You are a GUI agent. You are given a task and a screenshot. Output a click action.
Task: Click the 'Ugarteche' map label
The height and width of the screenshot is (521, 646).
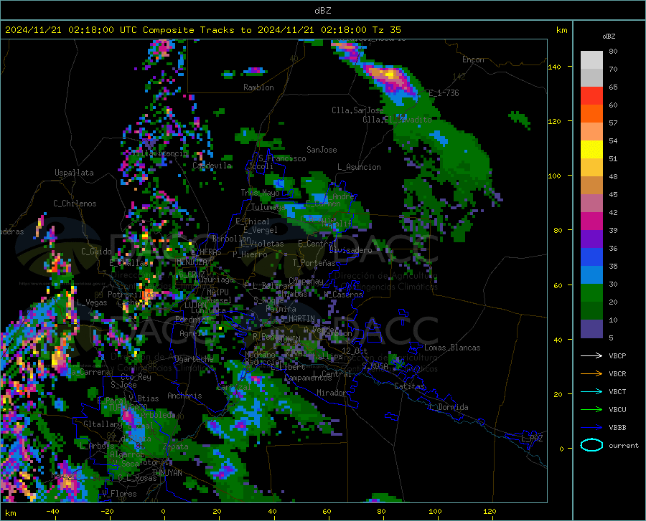click(194, 358)
